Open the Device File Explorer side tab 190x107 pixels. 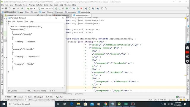tap(188, 86)
